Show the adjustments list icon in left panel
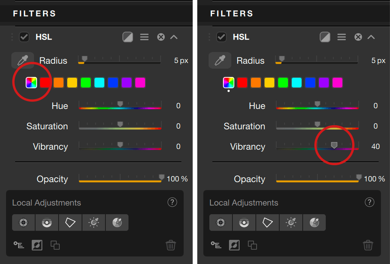This screenshot has height=264, width=390. [19, 245]
